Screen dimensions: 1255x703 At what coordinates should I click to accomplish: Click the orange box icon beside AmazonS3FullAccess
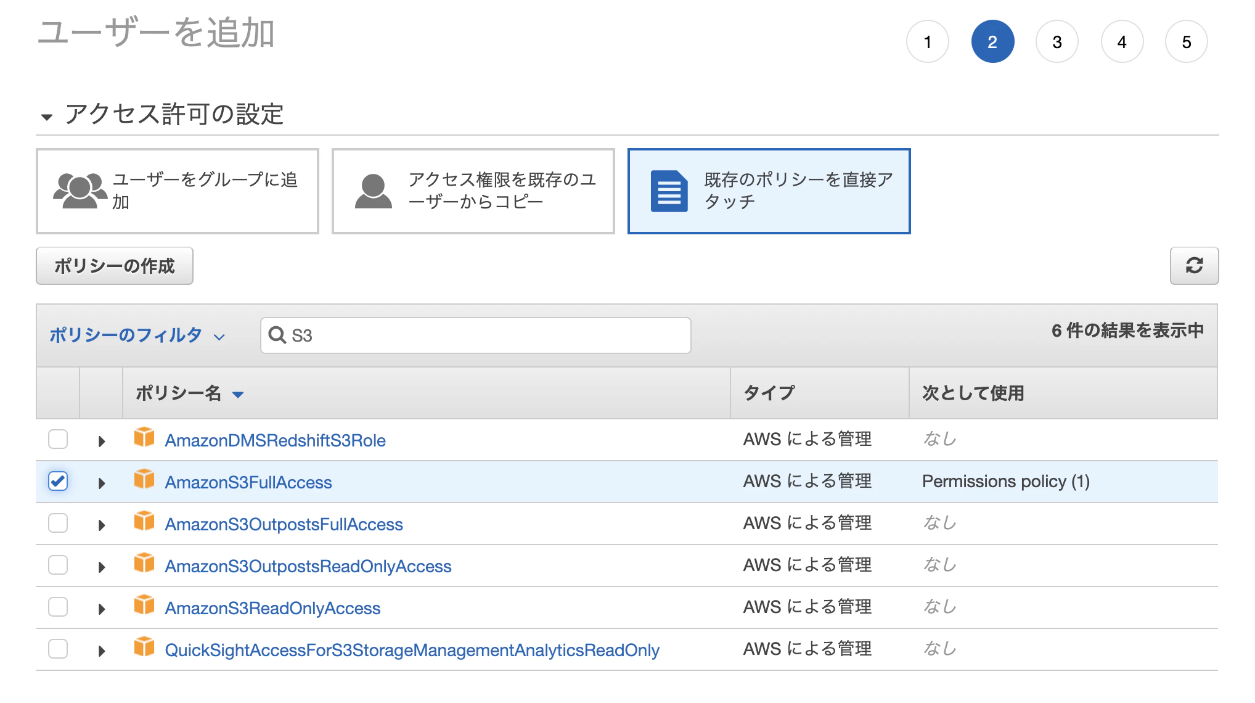point(144,479)
